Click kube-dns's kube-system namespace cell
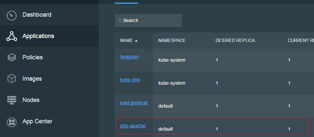This screenshot has height=137, width=314. click(172, 83)
